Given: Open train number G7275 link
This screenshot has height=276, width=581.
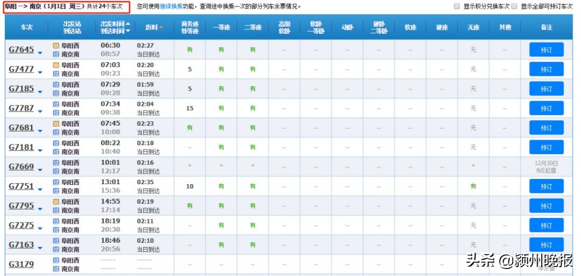Looking at the screenshot, I should point(21,226).
